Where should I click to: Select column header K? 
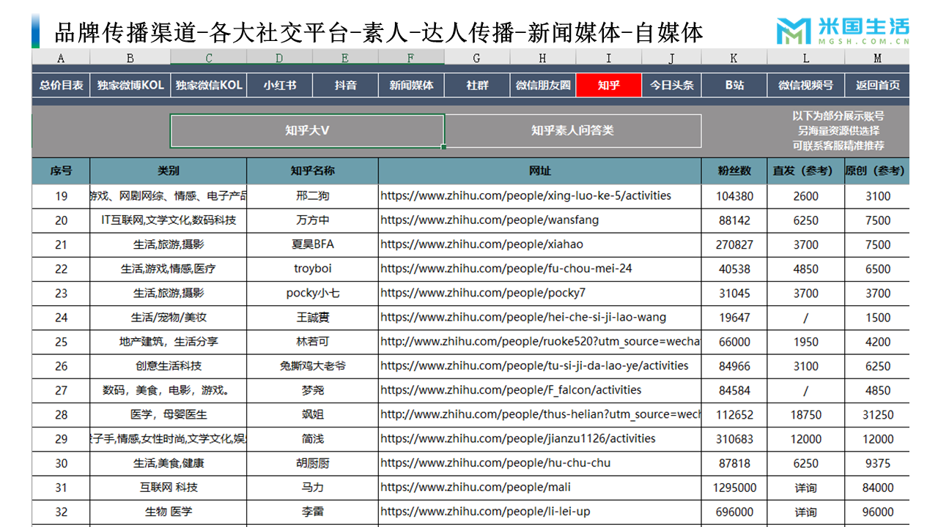click(x=734, y=58)
